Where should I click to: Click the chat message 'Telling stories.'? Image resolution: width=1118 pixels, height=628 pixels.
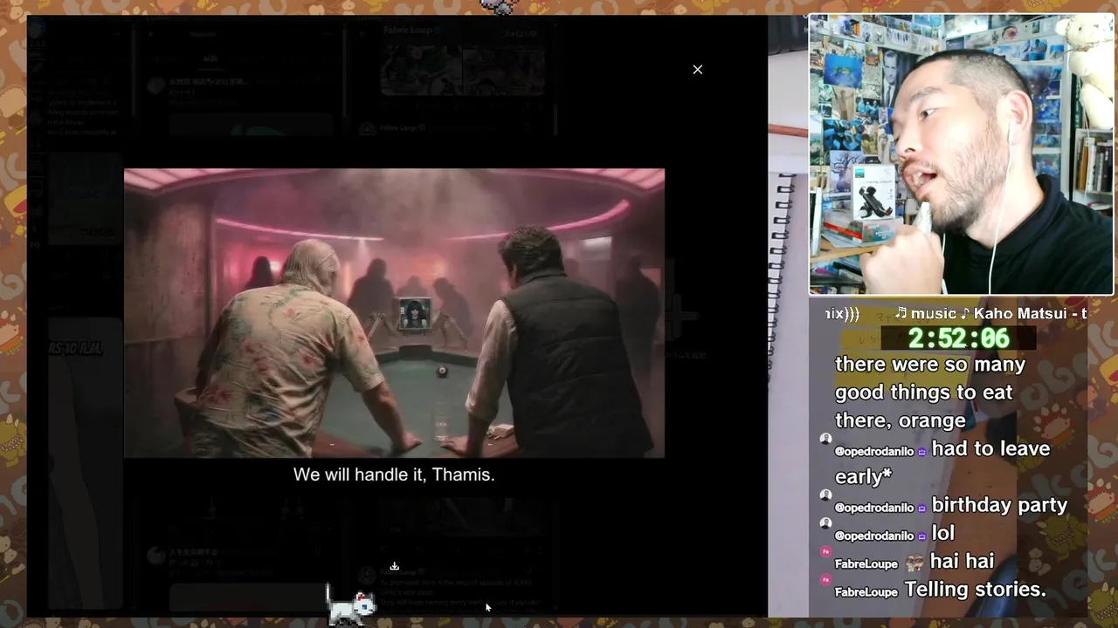click(975, 590)
